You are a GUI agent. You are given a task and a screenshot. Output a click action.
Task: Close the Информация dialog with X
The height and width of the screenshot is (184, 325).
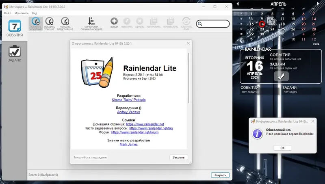coord(313,121)
